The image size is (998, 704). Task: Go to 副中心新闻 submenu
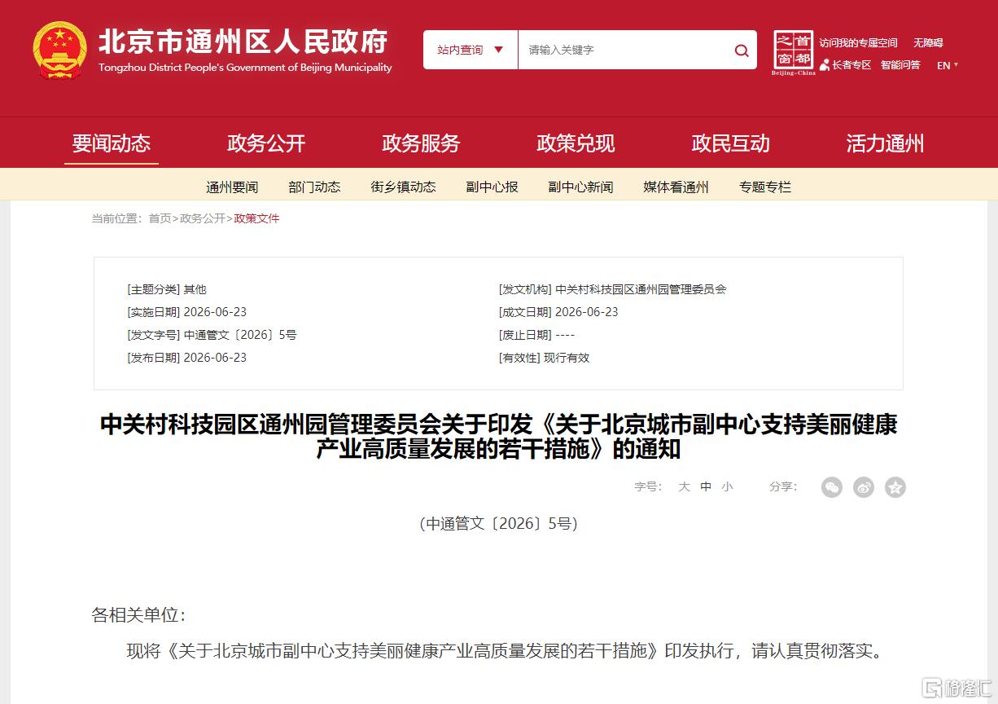(x=580, y=187)
